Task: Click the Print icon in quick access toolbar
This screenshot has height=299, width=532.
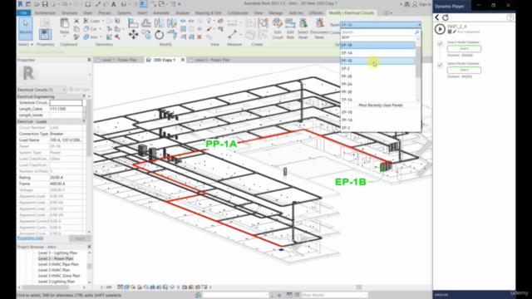Action: click(x=88, y=4)
